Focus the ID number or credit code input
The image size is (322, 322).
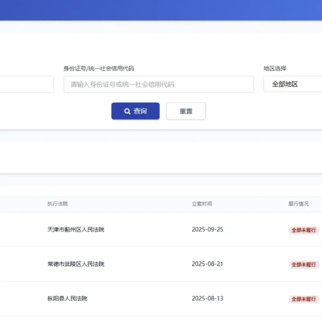tap(159, 84)
